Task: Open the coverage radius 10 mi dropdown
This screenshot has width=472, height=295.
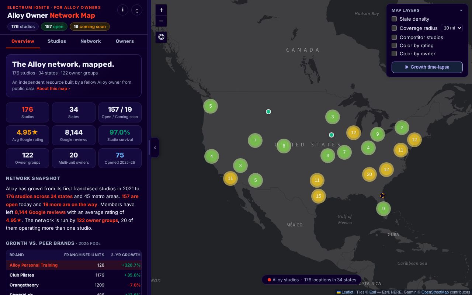Action: pyautogui.click(x=452, y=28)
